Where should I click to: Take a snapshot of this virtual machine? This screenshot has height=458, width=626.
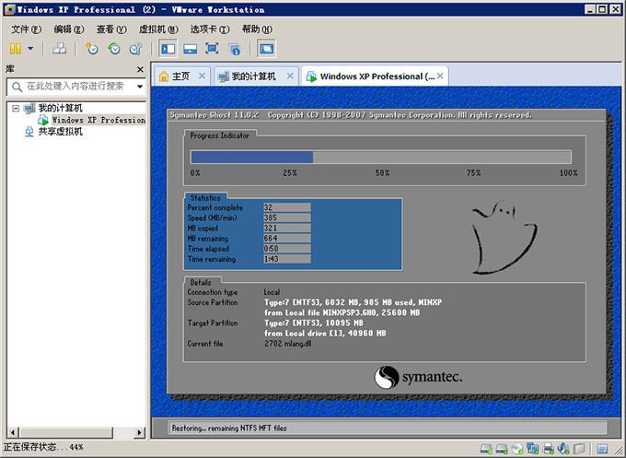tap(91, 49)
